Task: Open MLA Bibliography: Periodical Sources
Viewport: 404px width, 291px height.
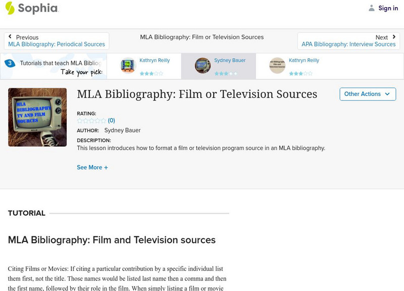Action: (x=57, y=44)
